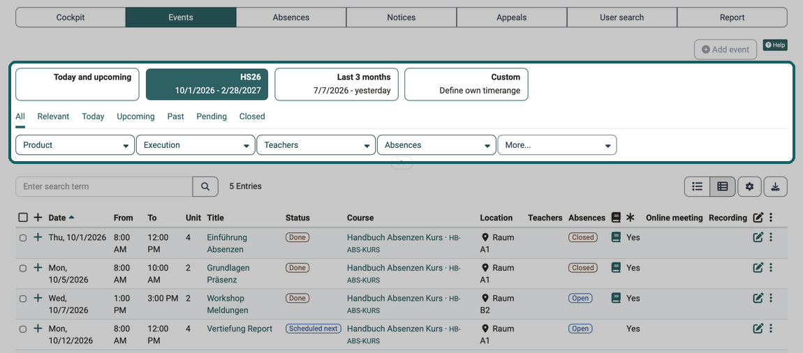Open header three-dot actions menu

click(x=771, y=218)
